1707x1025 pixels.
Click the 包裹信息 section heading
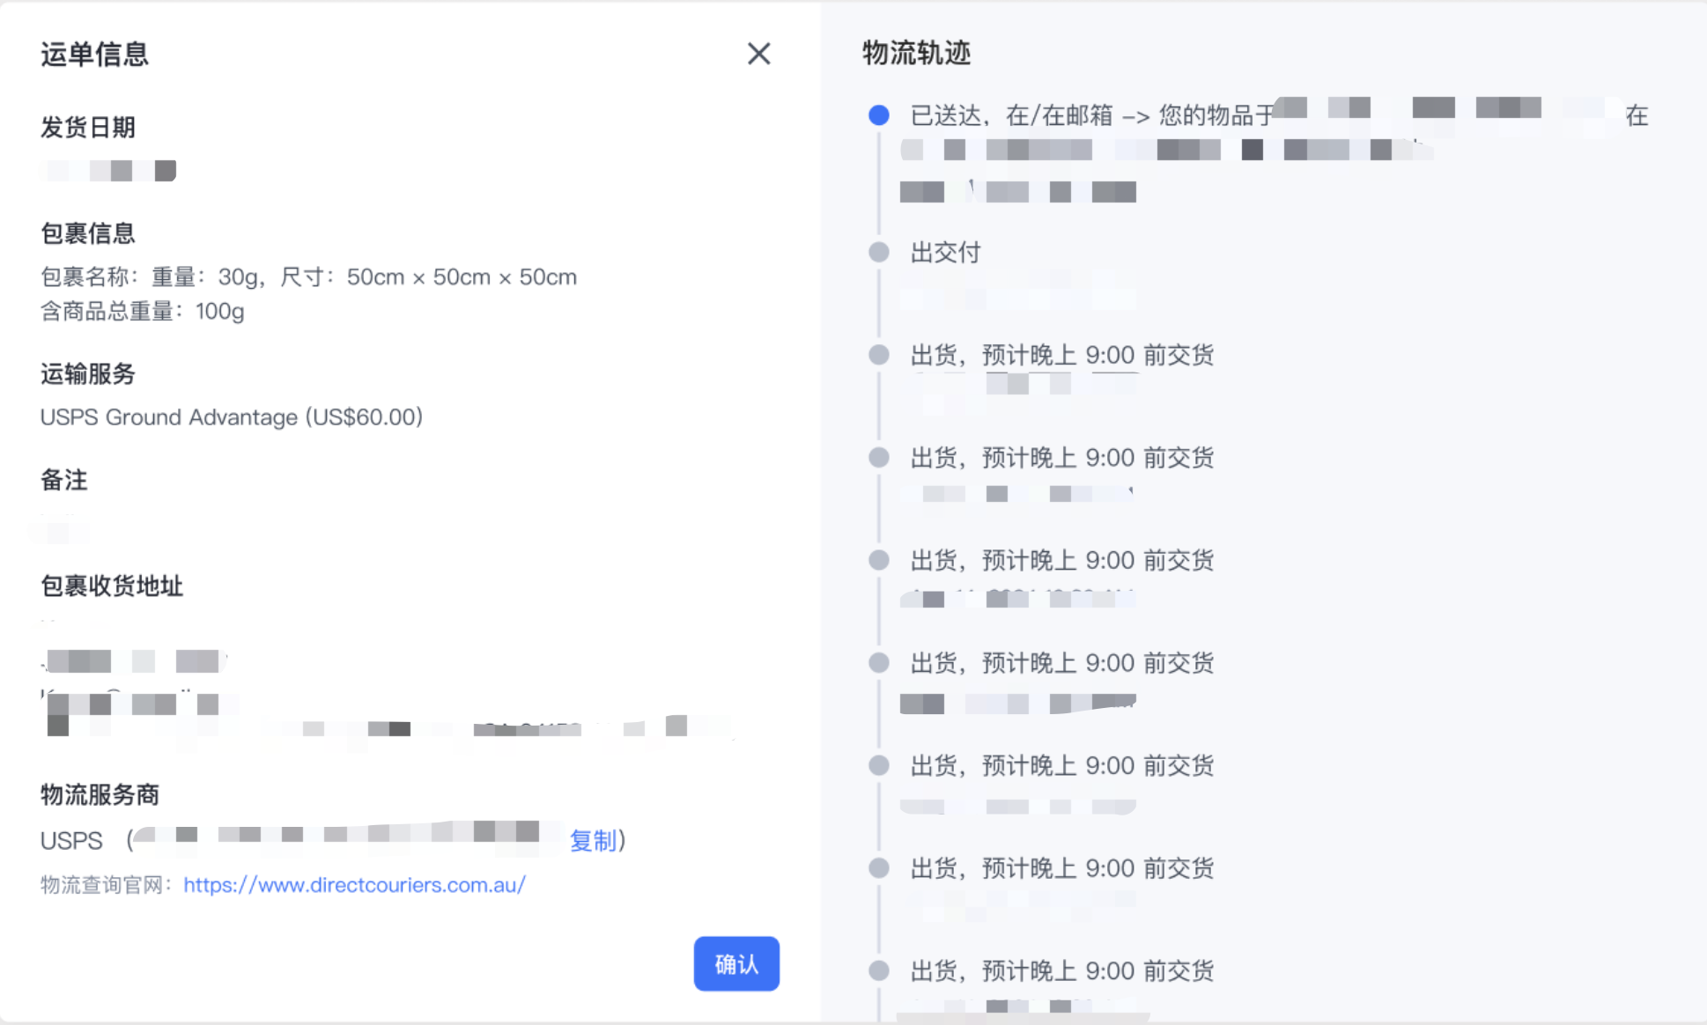coord(87,233)
